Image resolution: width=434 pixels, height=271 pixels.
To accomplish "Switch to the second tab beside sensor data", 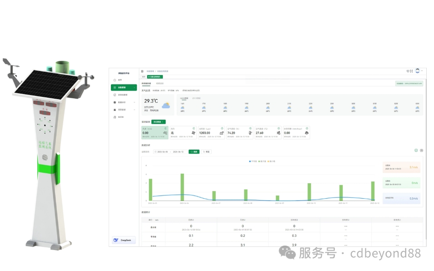I will point(160,83).
